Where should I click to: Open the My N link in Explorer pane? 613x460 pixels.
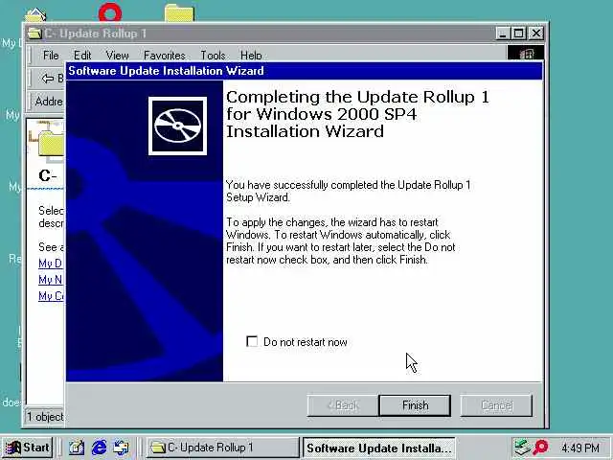pos(51,280)
